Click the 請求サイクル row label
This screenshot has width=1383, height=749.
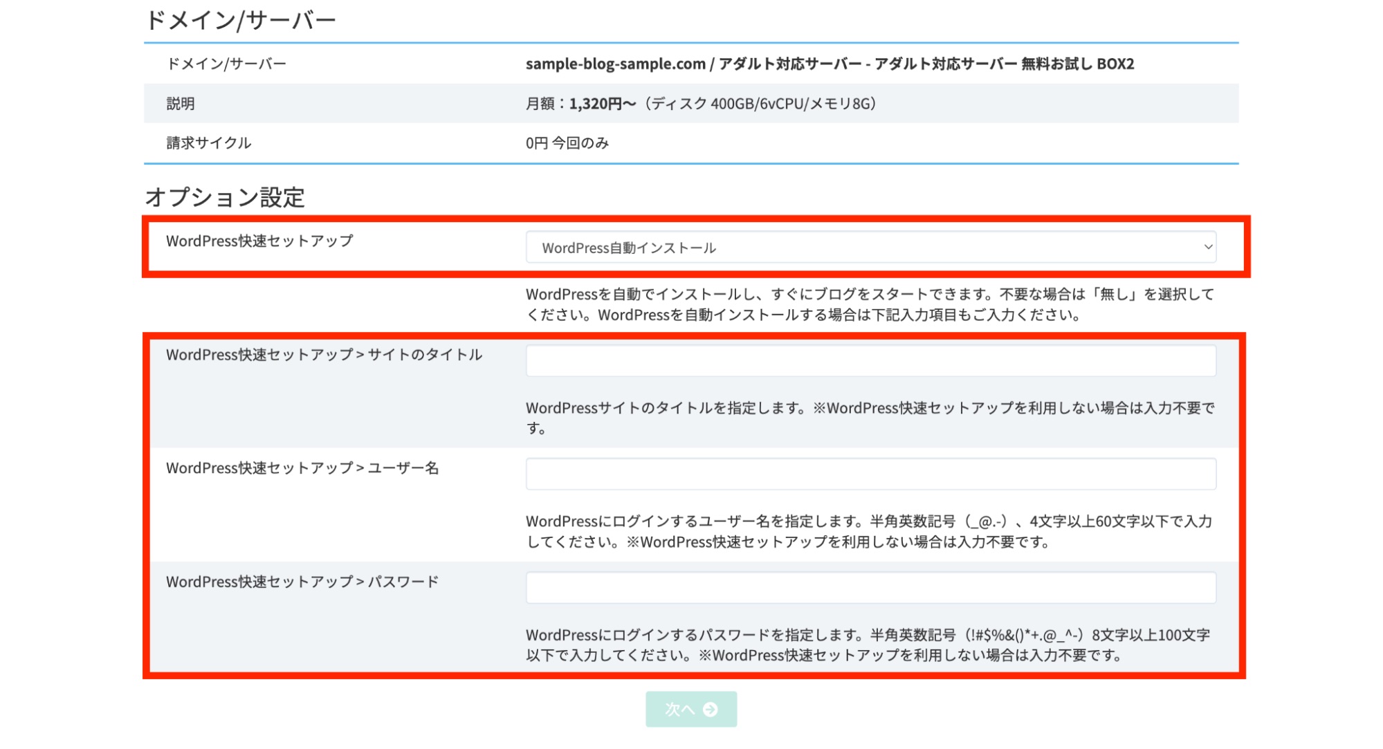[x=209, y=143]
